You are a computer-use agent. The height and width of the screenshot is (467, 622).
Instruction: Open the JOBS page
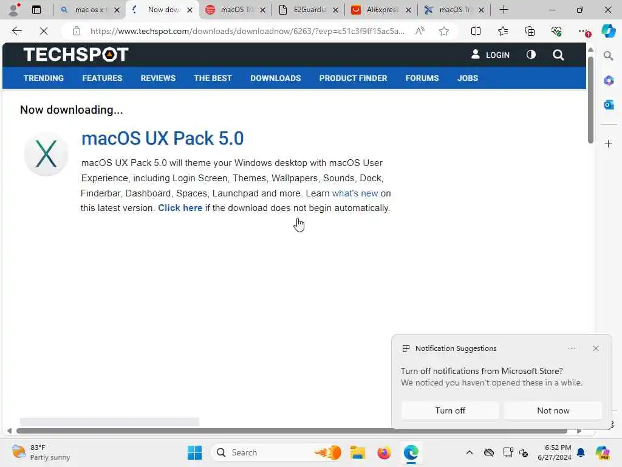point(467,78)
